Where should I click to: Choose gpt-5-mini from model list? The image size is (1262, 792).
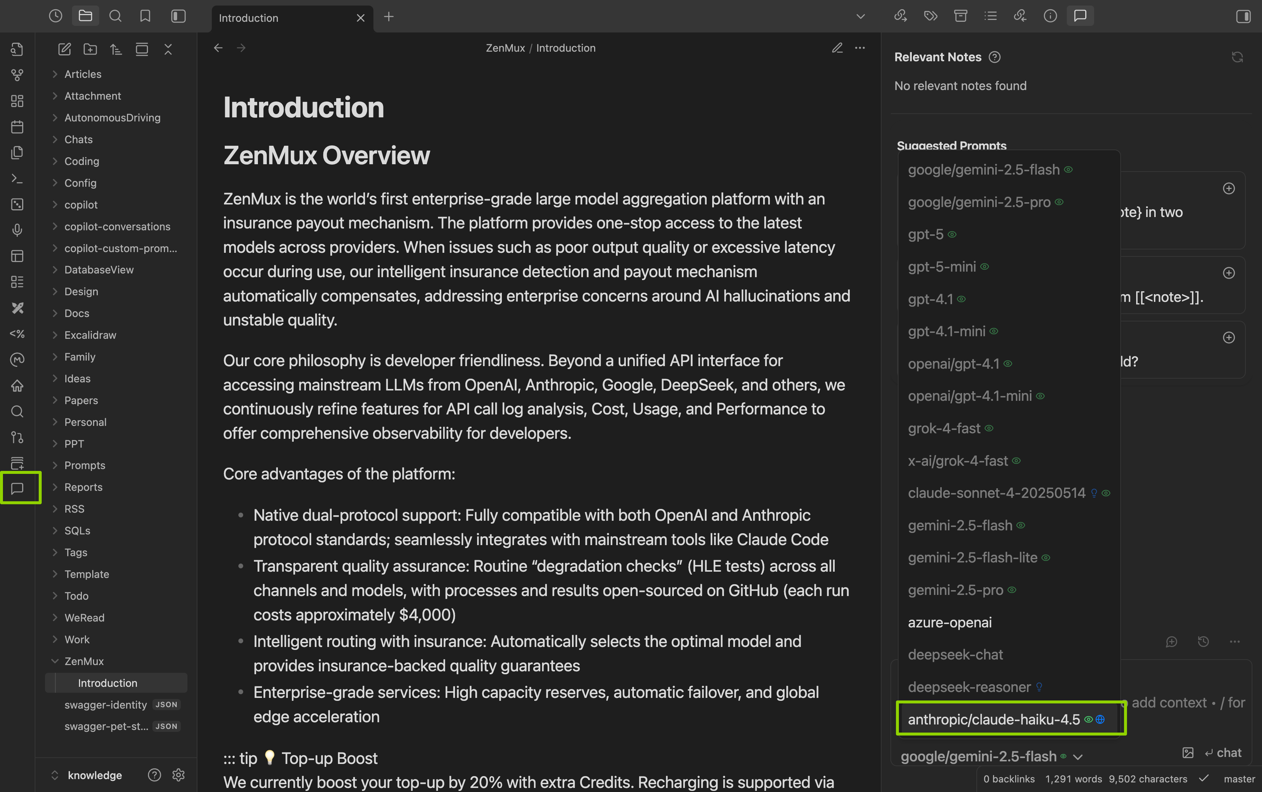coord(1009,266)
